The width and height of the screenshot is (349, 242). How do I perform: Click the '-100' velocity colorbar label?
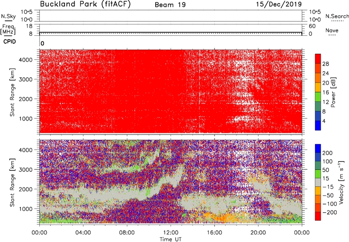pyautogui.click(x=330, y=204)
